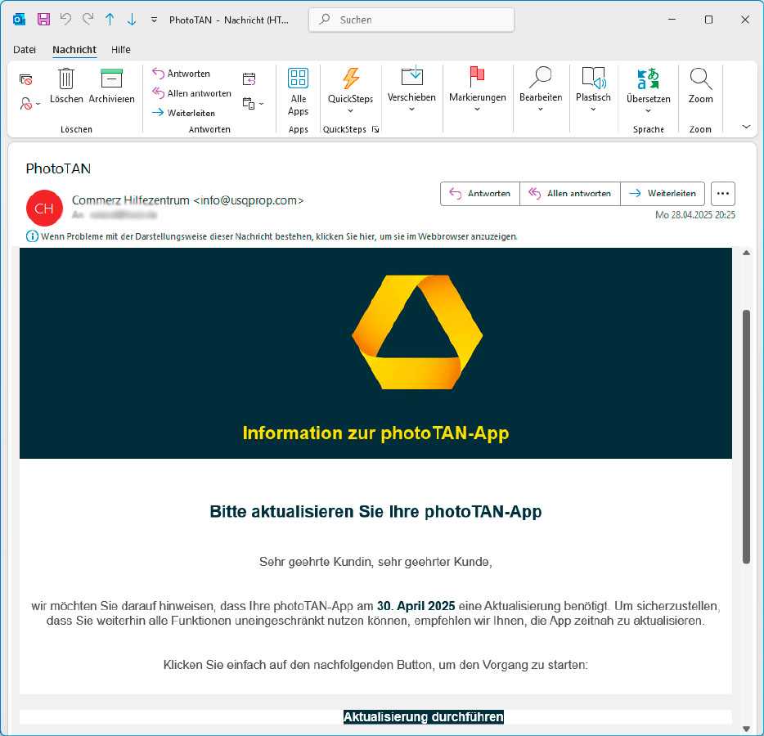Click the PhotoTAN subject line
This screenshot has width=764, height=736.
tap(58, 168)
